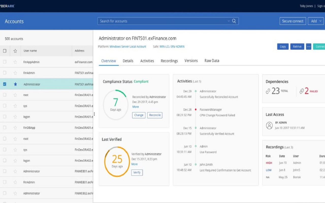325x203 pixels.
Task: Click the Dependencies failed link icon
Action: [x=302, y=91]
